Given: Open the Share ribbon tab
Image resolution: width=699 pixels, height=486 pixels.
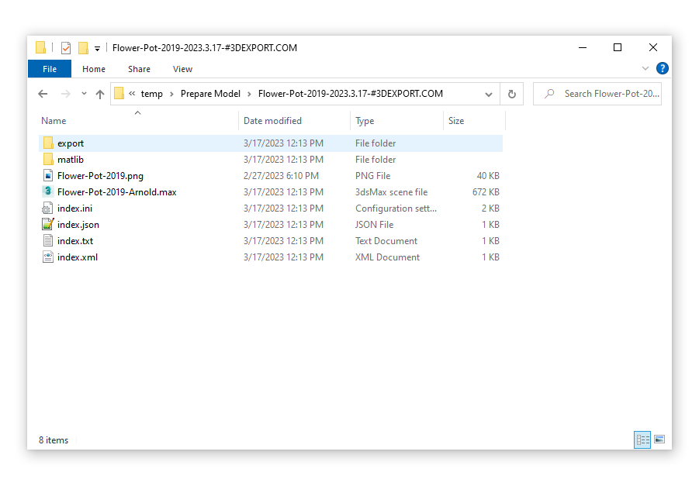Looking at the screenshot, I should tap(139, 69).
